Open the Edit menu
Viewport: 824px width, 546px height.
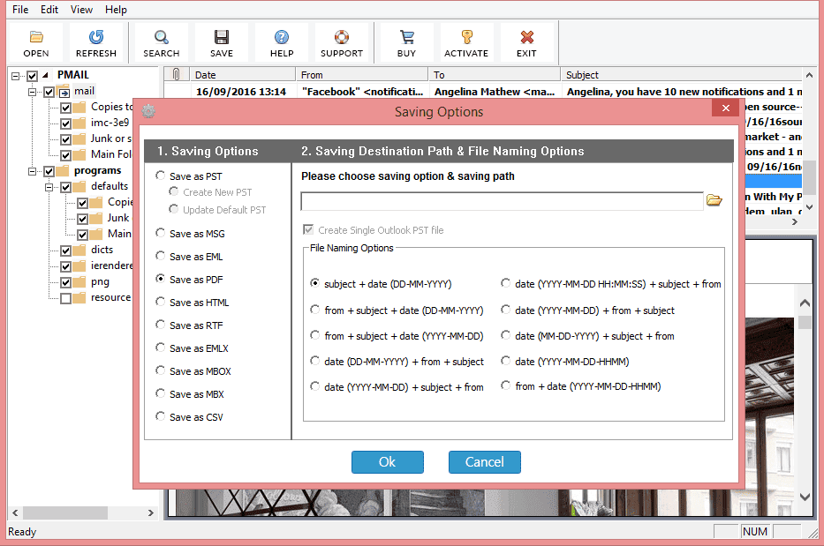pyautogui.click(x=49, y=9)
